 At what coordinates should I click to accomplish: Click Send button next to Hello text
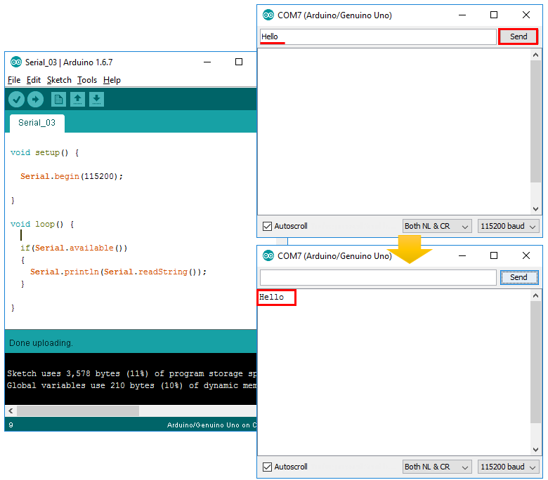point(518,36)
